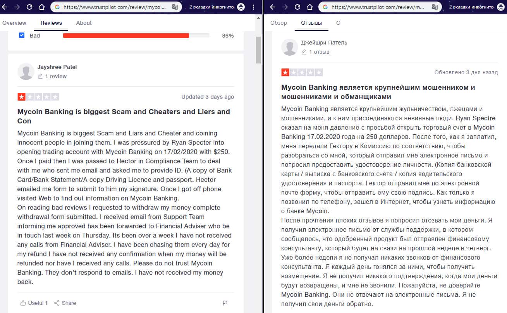Image resolution: width=507 pixels, height=313 pixels.
Task: Open the О tab in the Russian window
Action: pos(338,23)
